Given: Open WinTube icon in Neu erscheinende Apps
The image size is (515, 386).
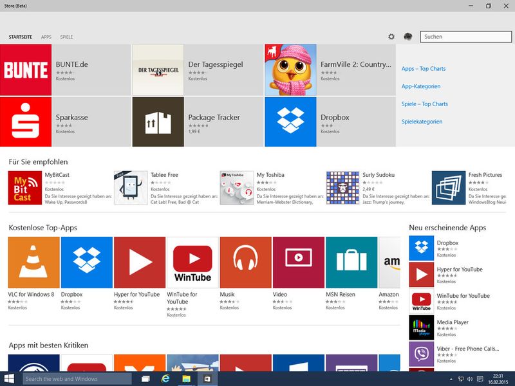Looking at the screenshot, I should point(422,301).
